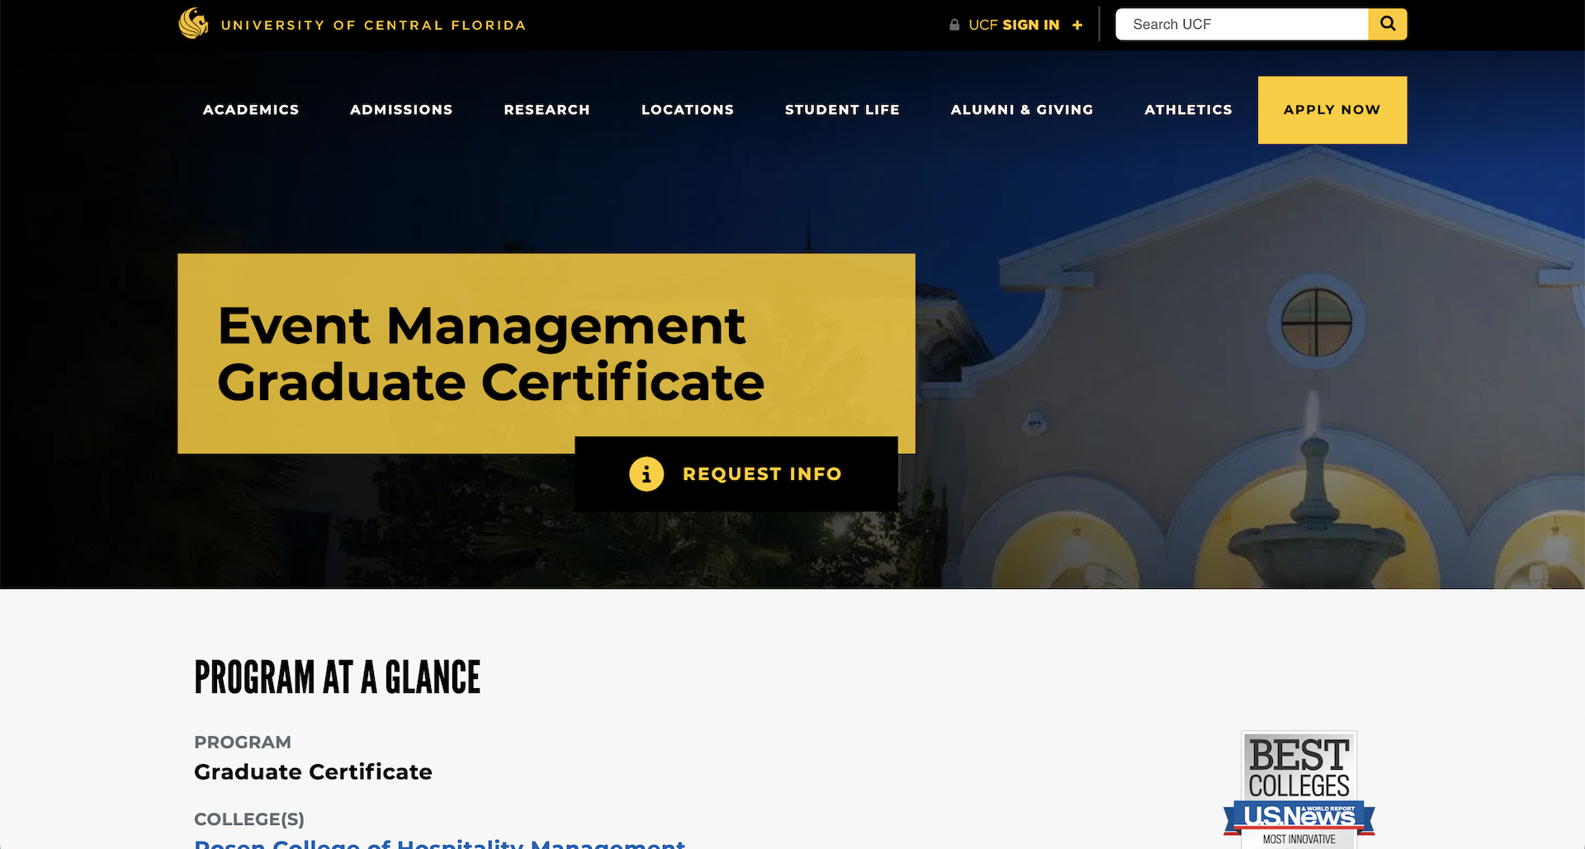1585x849 pixels.
Task: Expand the plus icon next to Sign In
Action: (x=1077, y=25)
